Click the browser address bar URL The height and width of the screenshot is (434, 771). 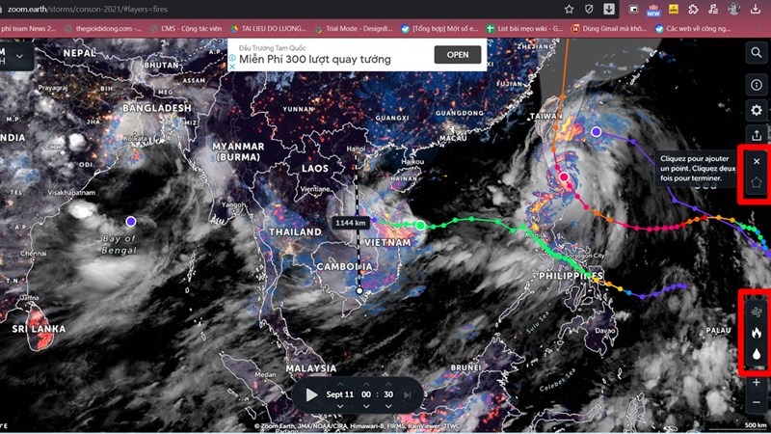coord(88,9)
